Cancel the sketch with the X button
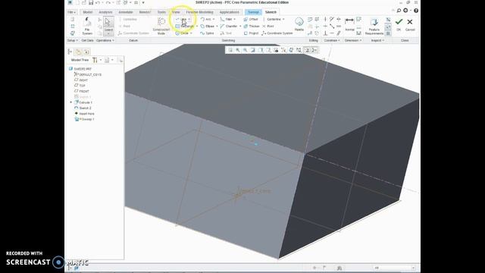Image resolution: width=485 pixels, height=273 pixels. point(410,24)
